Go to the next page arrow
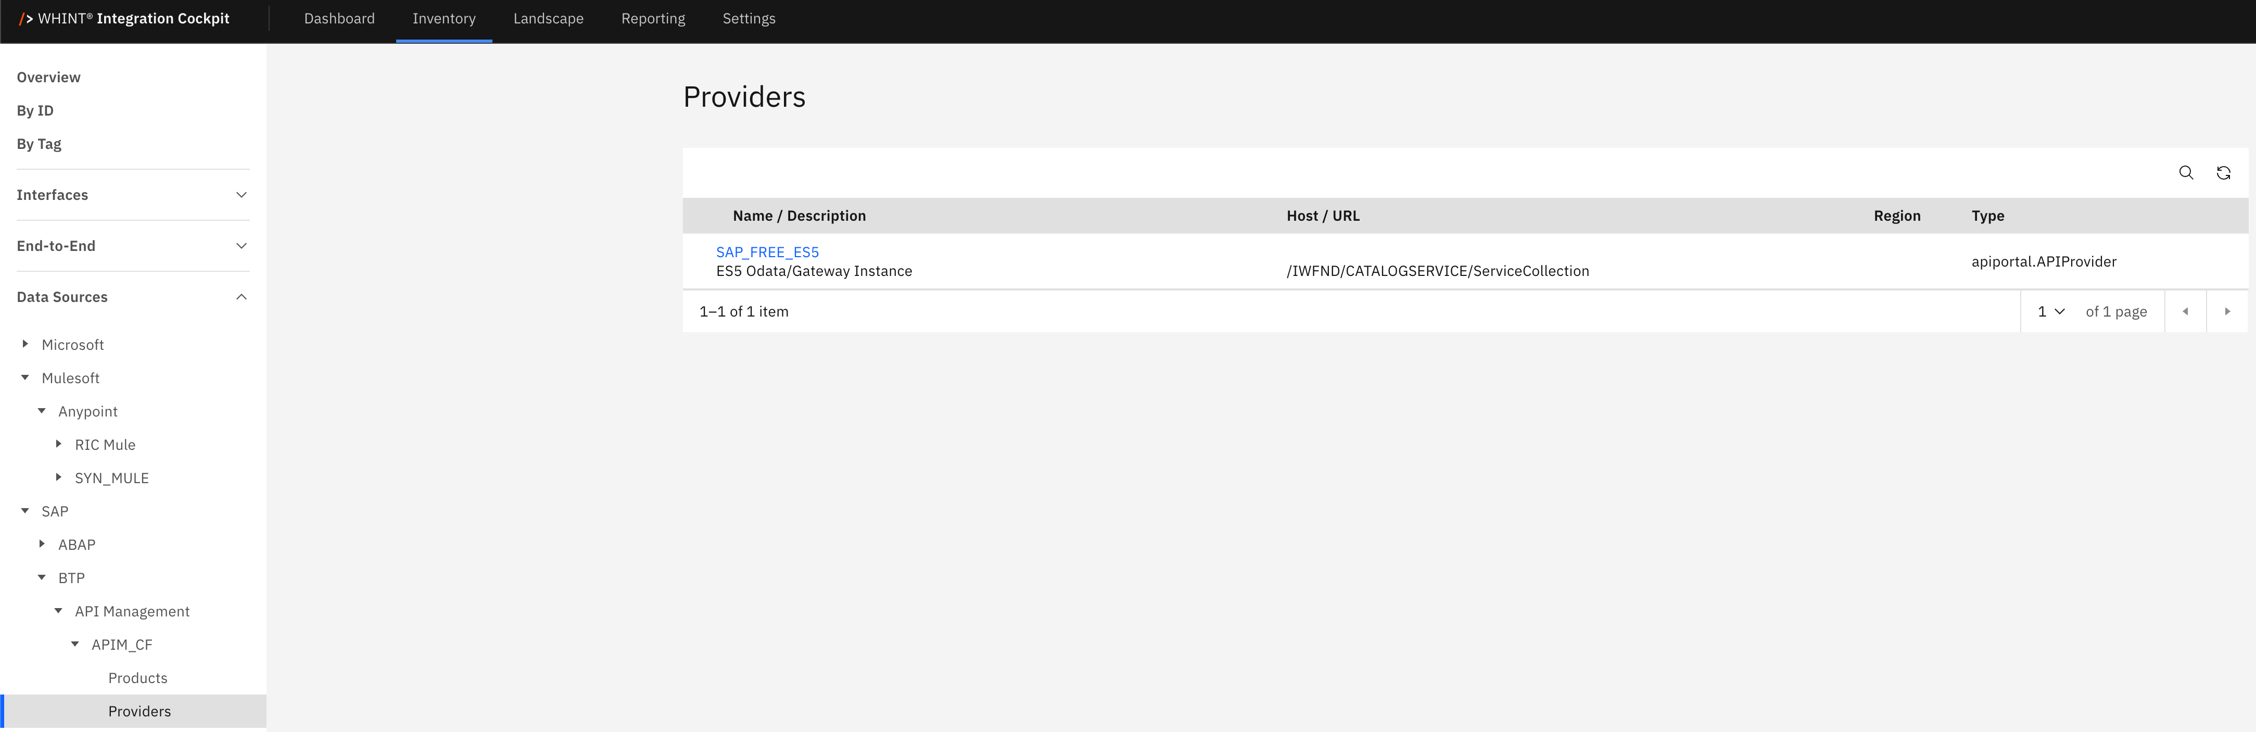 point(2226,312)
